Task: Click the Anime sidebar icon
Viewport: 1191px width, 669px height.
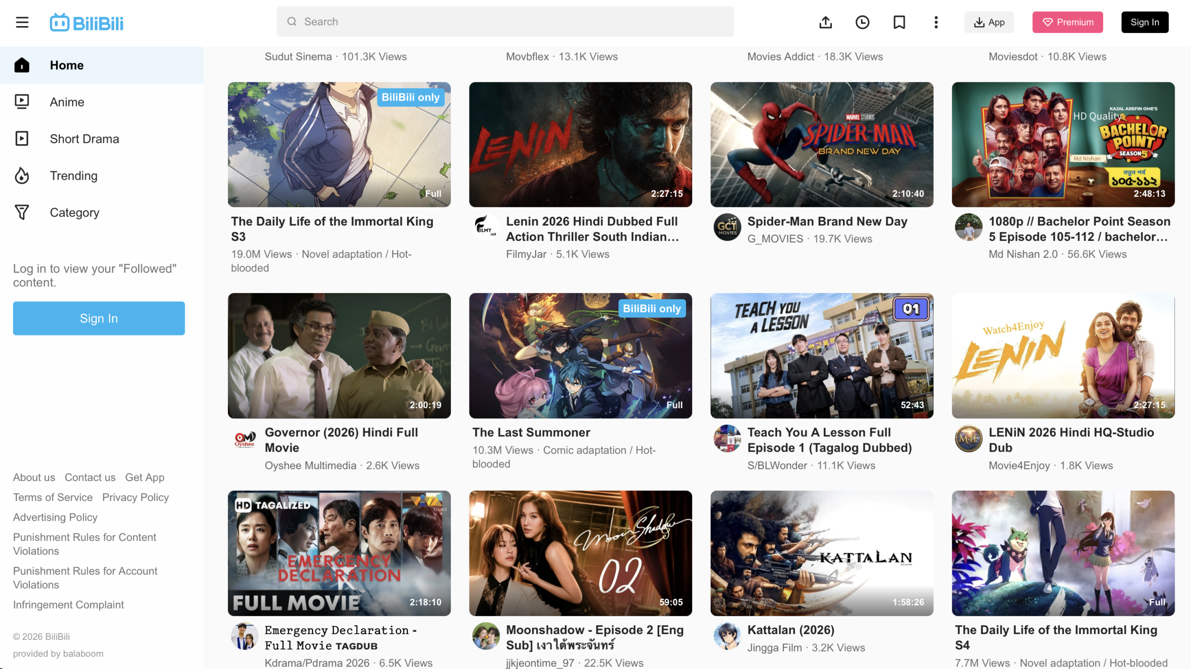Action: (x=22, y=102)
